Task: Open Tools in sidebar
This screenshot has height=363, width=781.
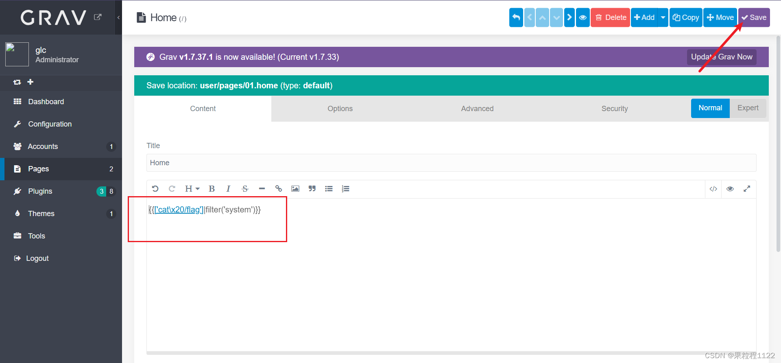Action: coord(61,236)
